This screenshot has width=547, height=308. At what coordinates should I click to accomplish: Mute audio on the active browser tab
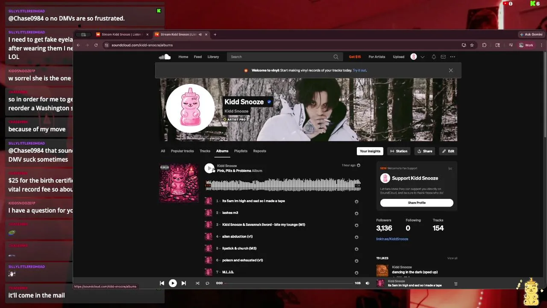coord(200,34)
